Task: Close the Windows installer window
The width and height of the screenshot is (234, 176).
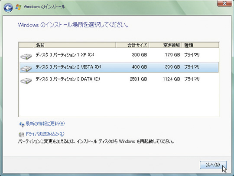Action: coord(224,3)
